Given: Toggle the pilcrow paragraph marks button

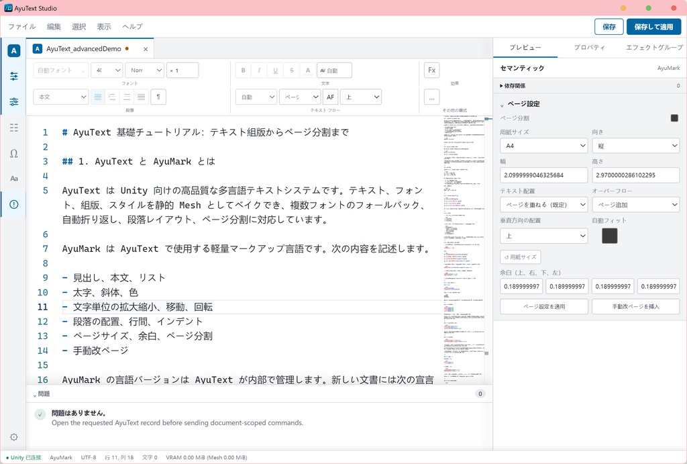Looking at the screenshot, I should click(158, 97).
